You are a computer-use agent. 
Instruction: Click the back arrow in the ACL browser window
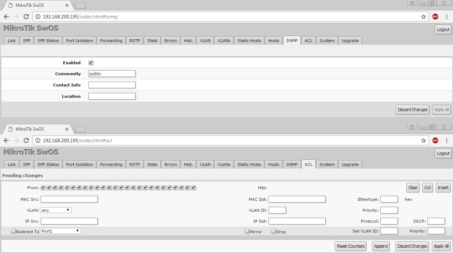(6, 140)
